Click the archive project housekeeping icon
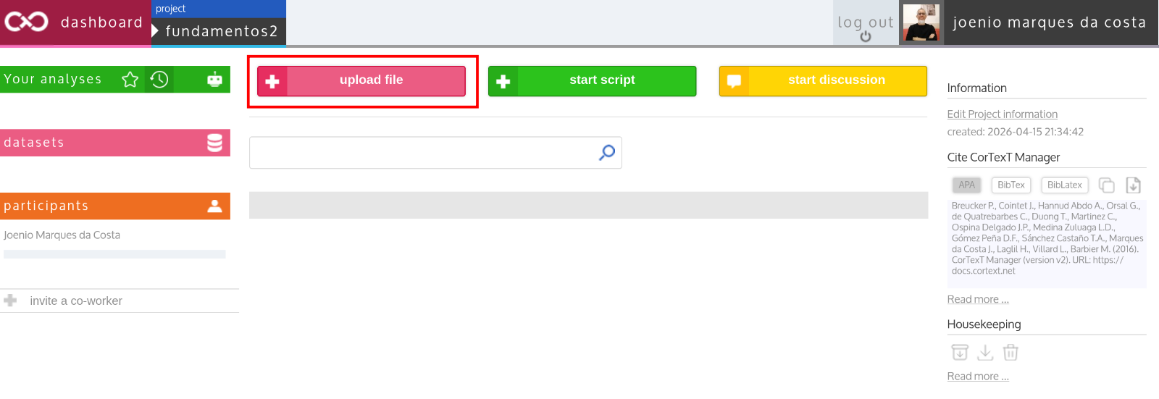The width and height of the screenshot is (1159, 399). 960,353
